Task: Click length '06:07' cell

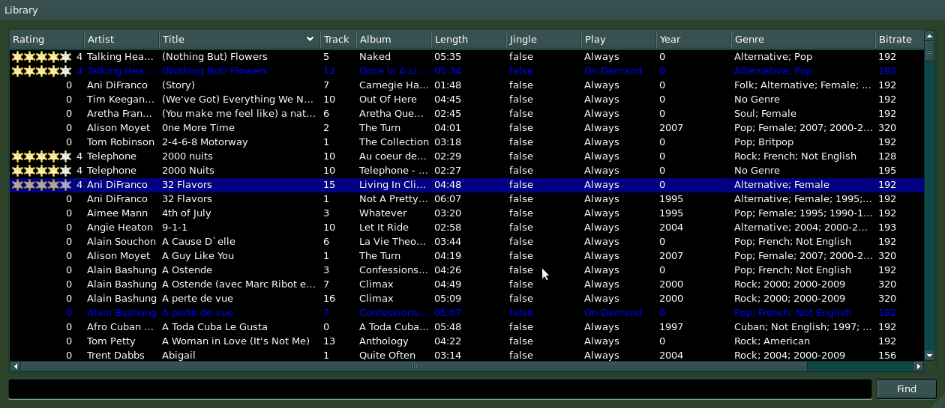Action: click(x=448, y=199)
